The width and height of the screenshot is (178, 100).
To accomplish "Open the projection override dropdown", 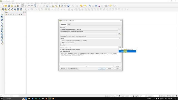I will pyautogui.click(x=117, y=34).
